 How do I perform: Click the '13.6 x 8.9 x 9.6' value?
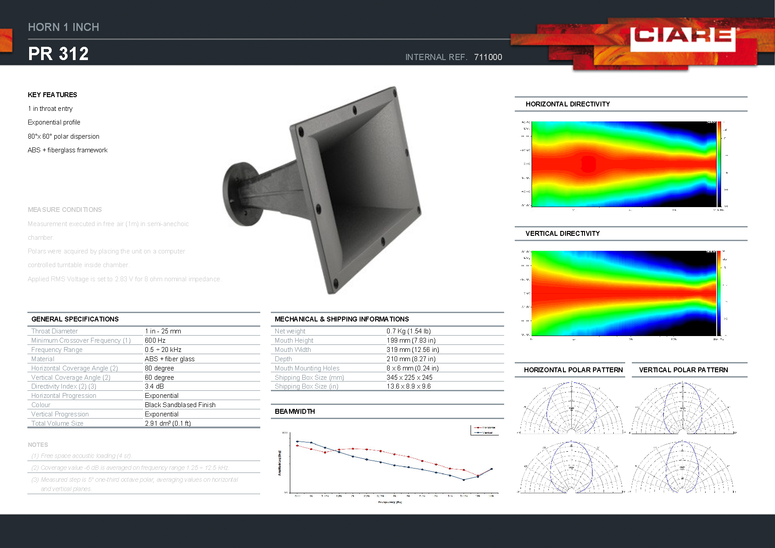(409, 386)
